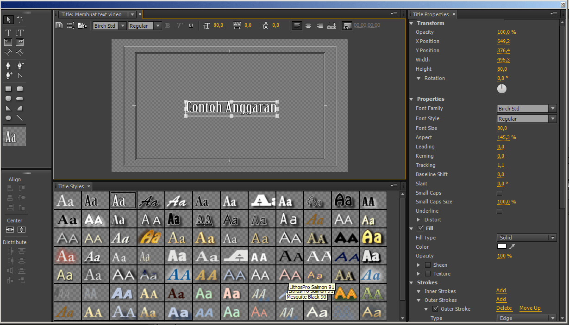The width and height of the screenshot is (569, 325).
Task: Toggle Show Background Video icon
Action: point(346,26)
